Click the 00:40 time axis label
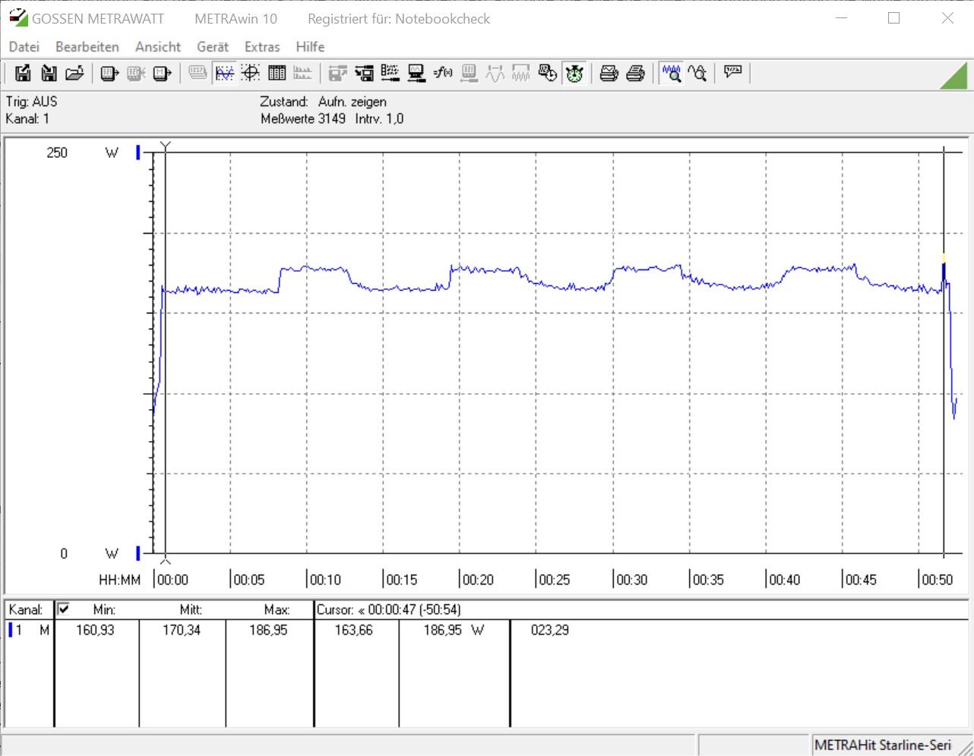 pyautogui.click(x=784, y=580)
